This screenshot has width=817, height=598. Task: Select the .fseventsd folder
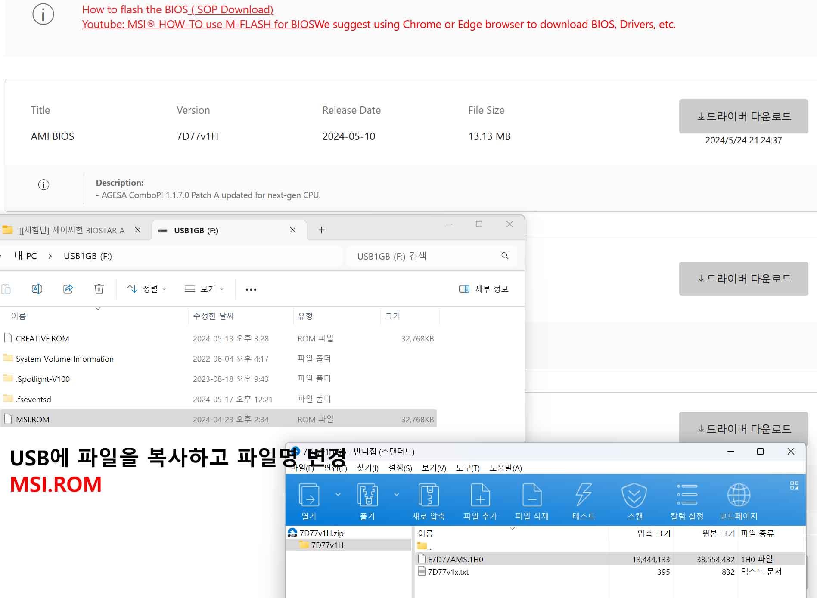[219, 399]
